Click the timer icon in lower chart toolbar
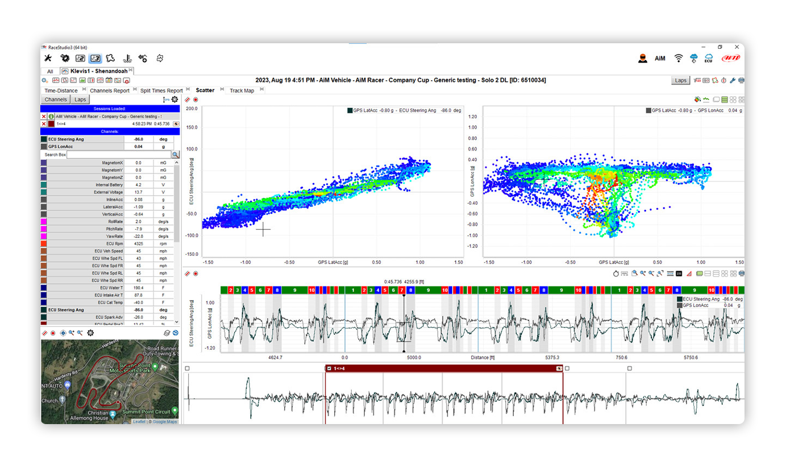The width and height of the screenshot is (786, 469). coord(616,273)
